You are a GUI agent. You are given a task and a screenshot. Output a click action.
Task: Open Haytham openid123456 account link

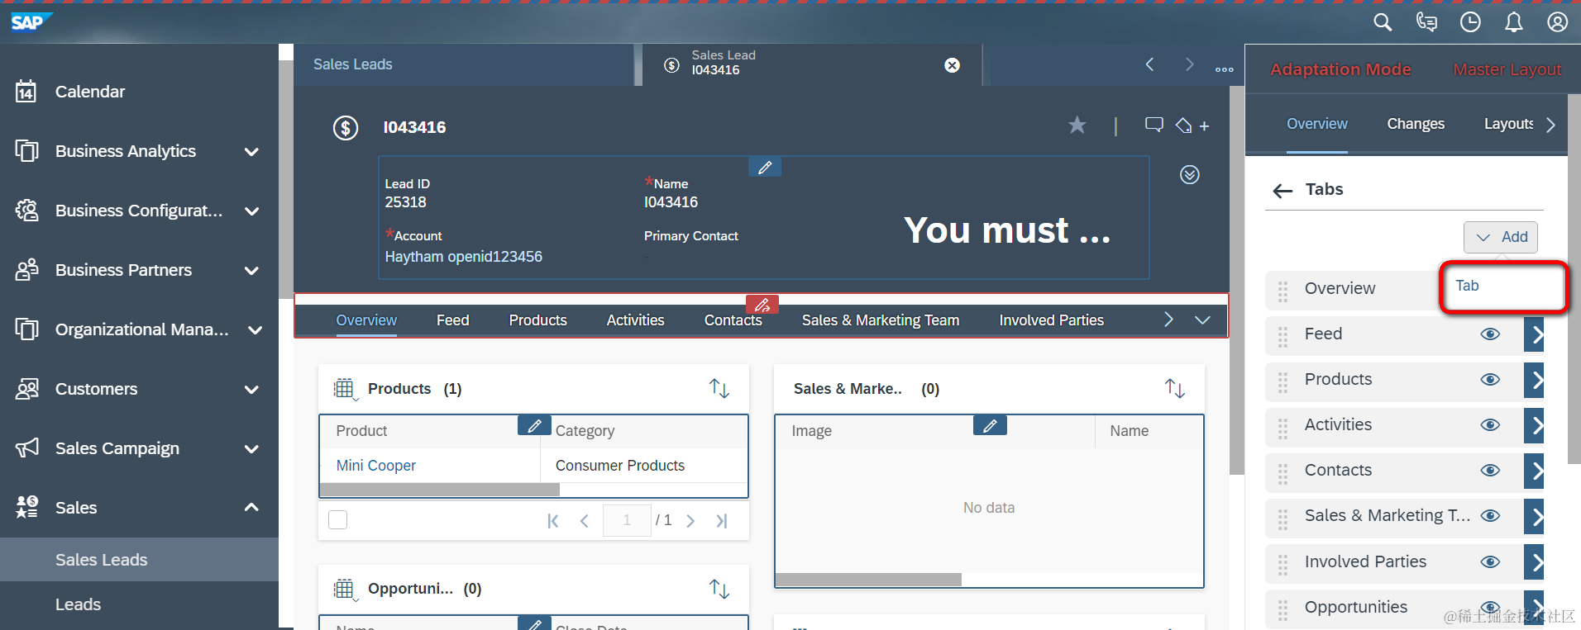coord(463,257)
